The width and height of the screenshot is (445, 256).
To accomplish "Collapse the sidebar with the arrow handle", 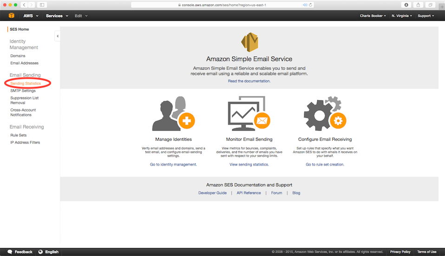I will (x=57, y=36).
